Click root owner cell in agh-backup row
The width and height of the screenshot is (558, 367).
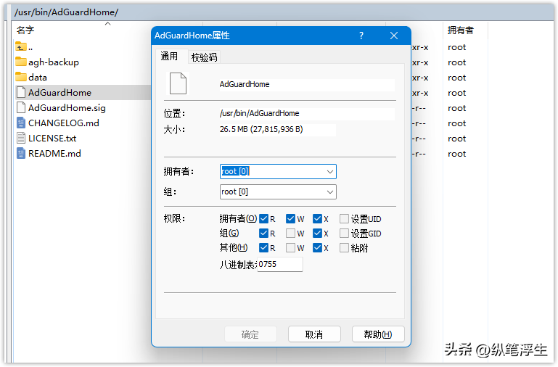[x=456, y=62]
